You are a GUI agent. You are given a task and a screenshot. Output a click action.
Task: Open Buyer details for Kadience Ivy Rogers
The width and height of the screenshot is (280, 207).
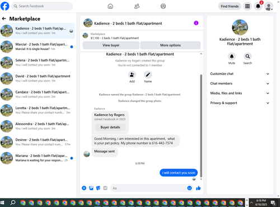click(x=110, y=127)
